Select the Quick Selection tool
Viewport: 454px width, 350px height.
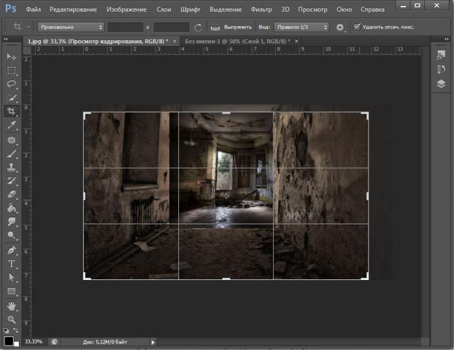tap(11, 98)
